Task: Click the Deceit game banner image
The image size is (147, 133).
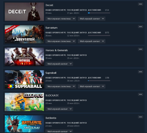Action: [24, 12]
